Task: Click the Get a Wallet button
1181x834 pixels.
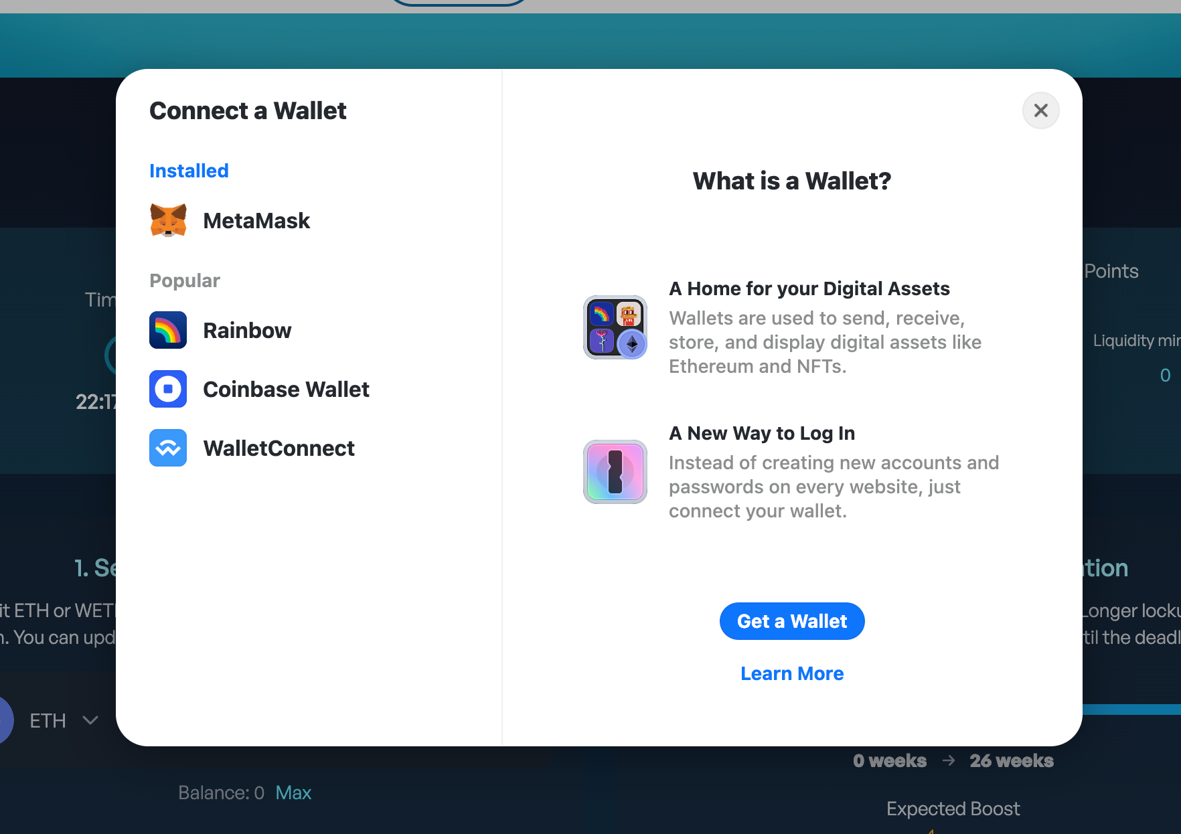Action: point(792,621)
